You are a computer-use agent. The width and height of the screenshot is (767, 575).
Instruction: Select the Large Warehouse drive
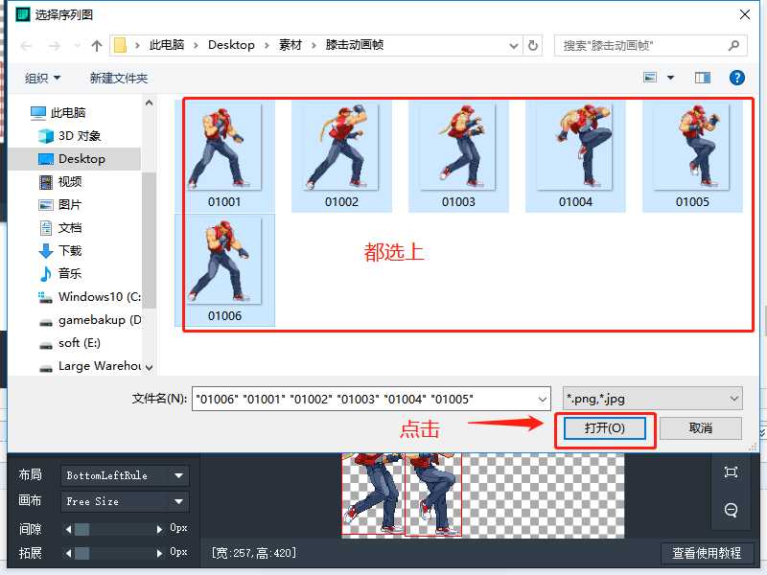point(89,366)
